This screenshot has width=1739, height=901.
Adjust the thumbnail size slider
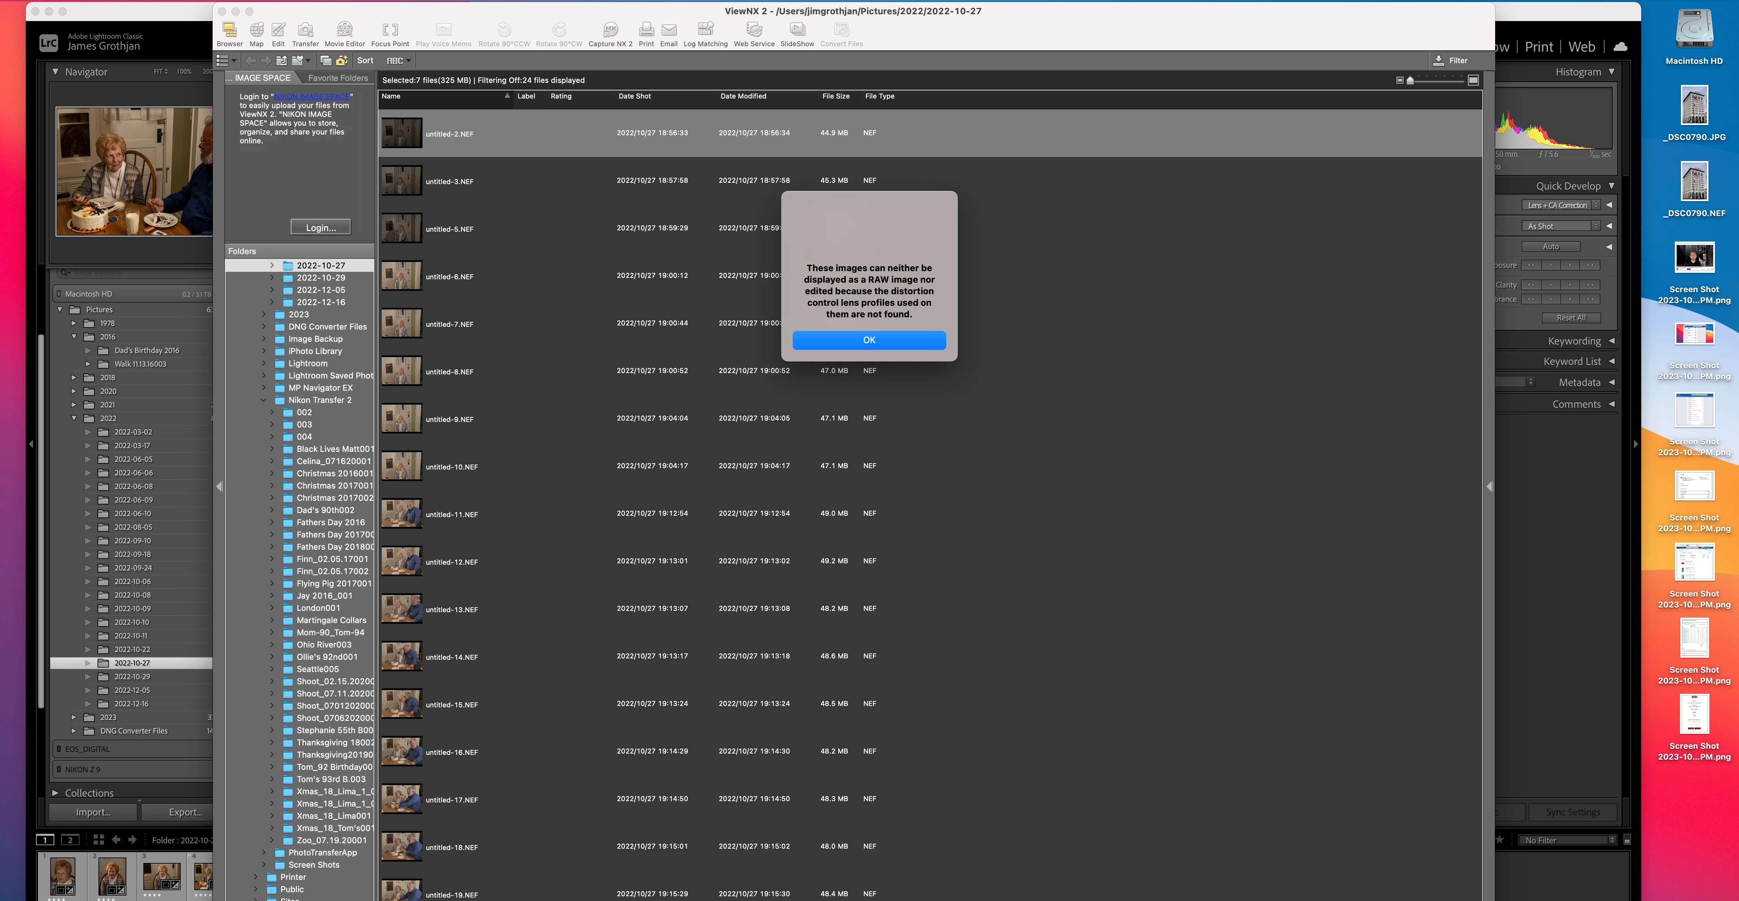coord(1410,81)
